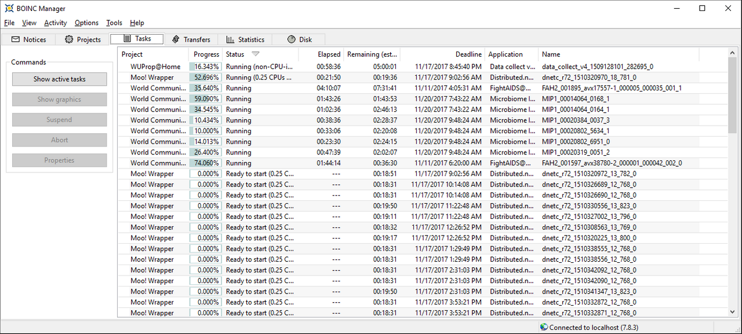Click the scroll up arrow of task list
Image resolution: width=742 pixels, height=334 pixels.
point(733,53)
